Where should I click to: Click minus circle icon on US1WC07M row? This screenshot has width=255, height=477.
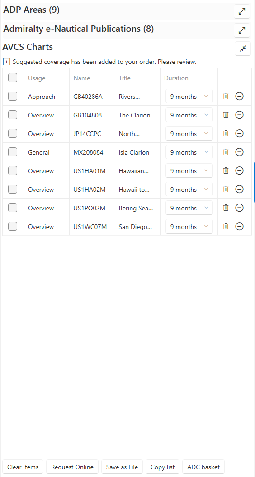240,226
